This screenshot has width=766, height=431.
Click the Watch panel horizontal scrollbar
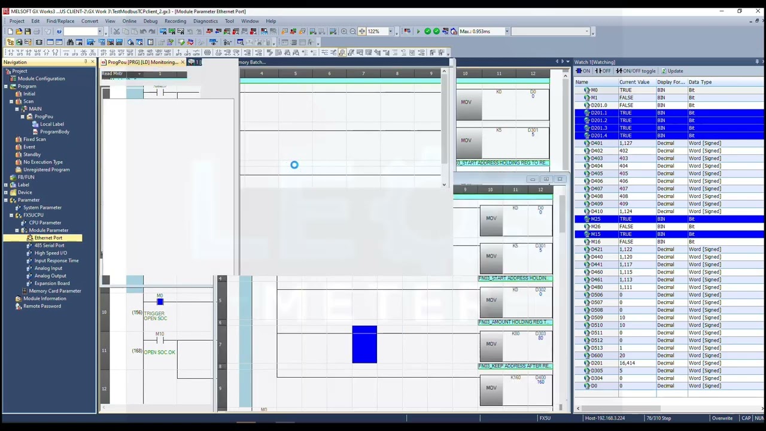click(x=622, y=409)
